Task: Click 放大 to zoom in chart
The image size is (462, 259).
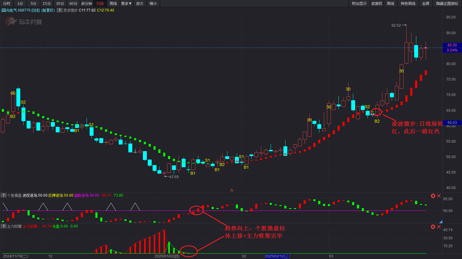Action: 140,4
